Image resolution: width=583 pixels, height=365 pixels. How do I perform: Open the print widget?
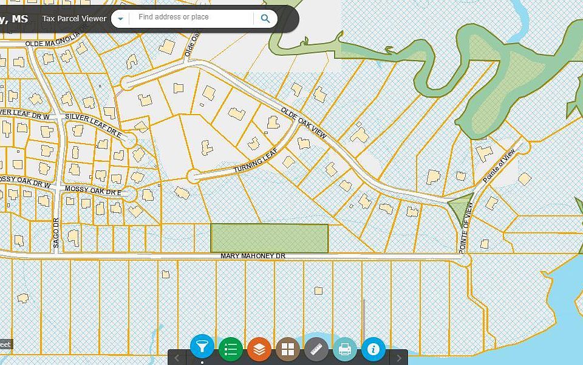345,349
